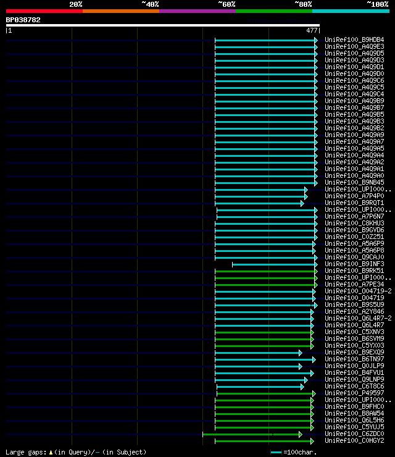Select the UniRef100_C0Z251 label
The width and height of the screenshot is (395, 457).
click(354, 237)
